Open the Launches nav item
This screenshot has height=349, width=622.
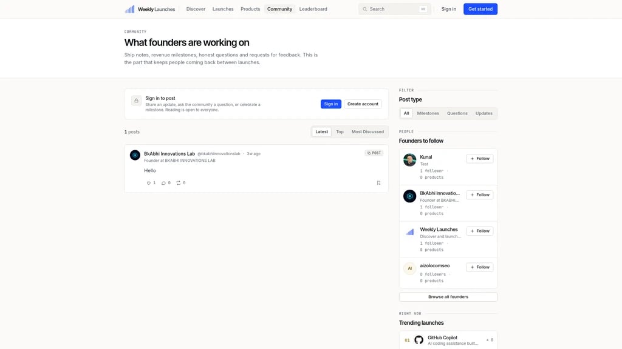223,9
